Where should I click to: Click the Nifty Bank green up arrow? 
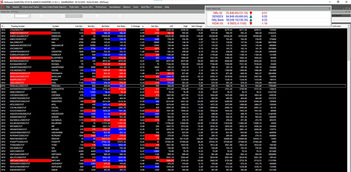pos(251,20)
